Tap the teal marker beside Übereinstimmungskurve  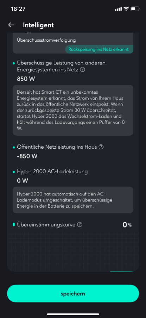[x=14, y=224]
